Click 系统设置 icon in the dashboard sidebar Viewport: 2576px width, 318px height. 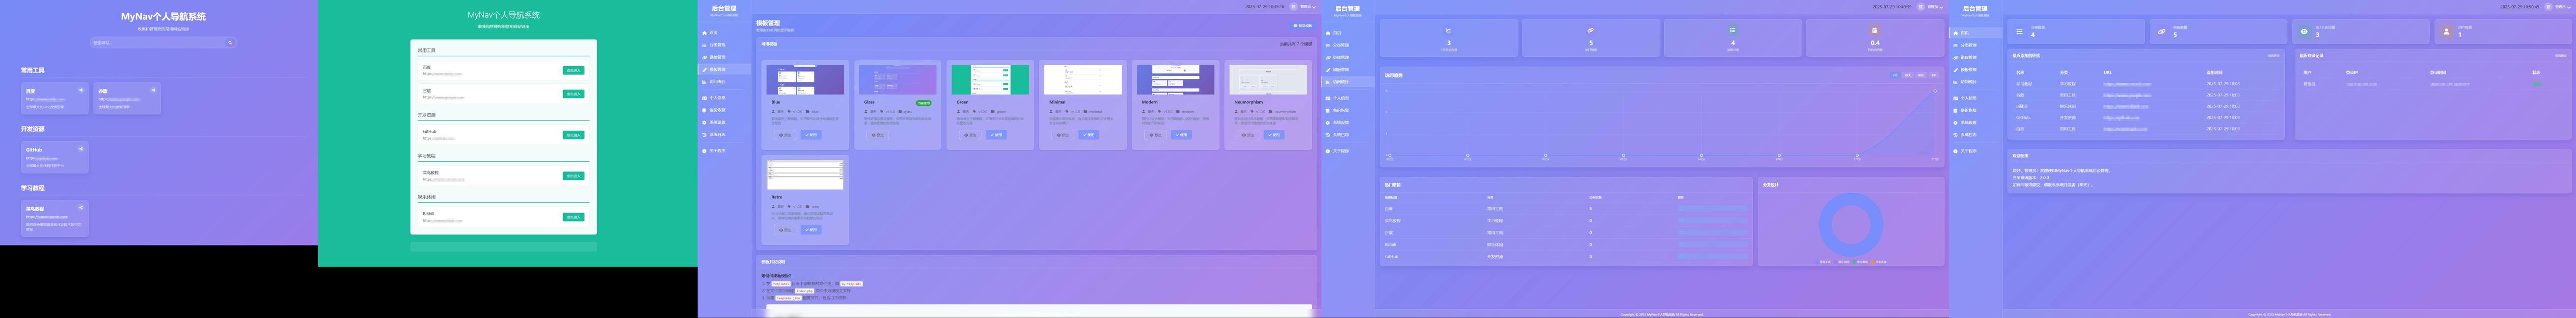pyautogui.click(x=1956, y=122)
